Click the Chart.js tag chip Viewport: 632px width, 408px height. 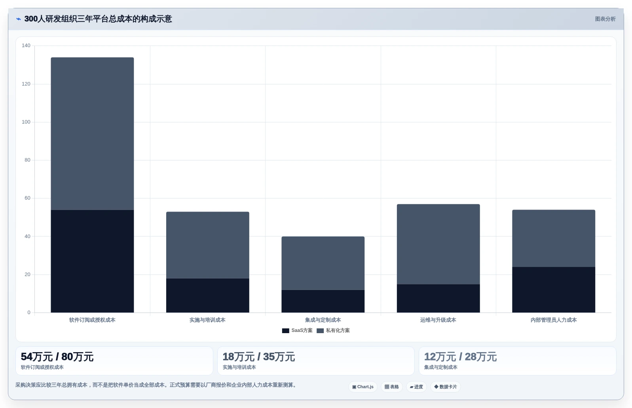(363, 387)
